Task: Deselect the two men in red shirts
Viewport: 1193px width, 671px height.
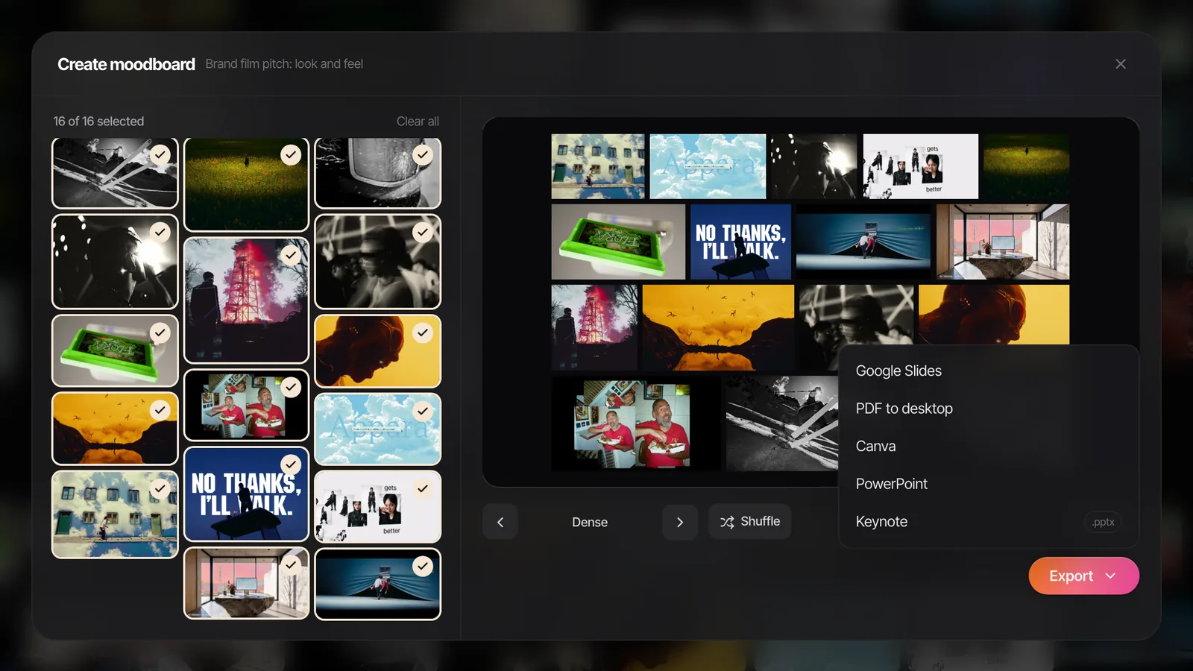Action: click(291, 387)
